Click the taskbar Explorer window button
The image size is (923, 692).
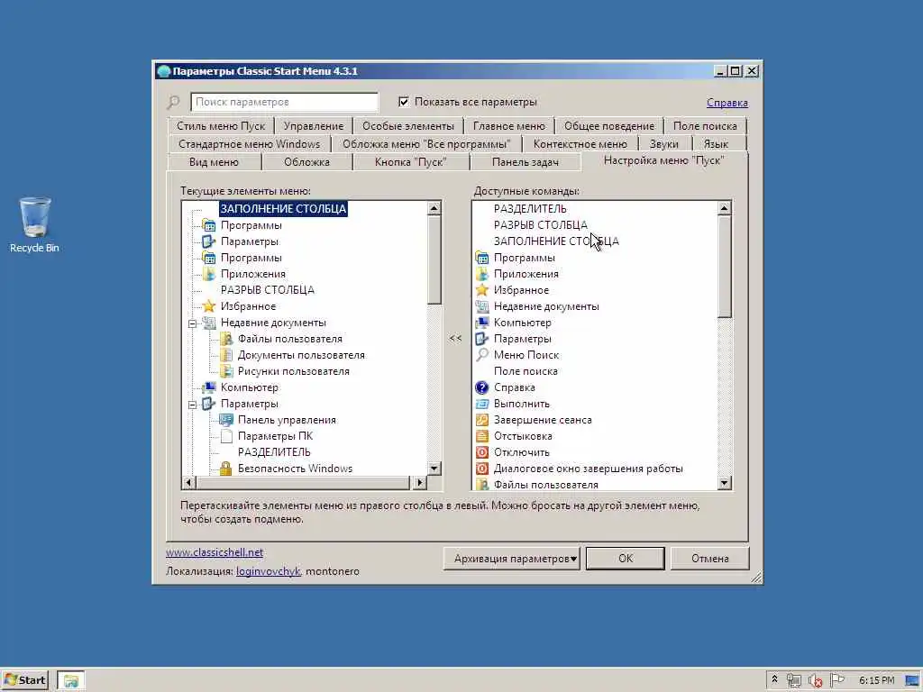pyautogui.click(x=70, y=681)
